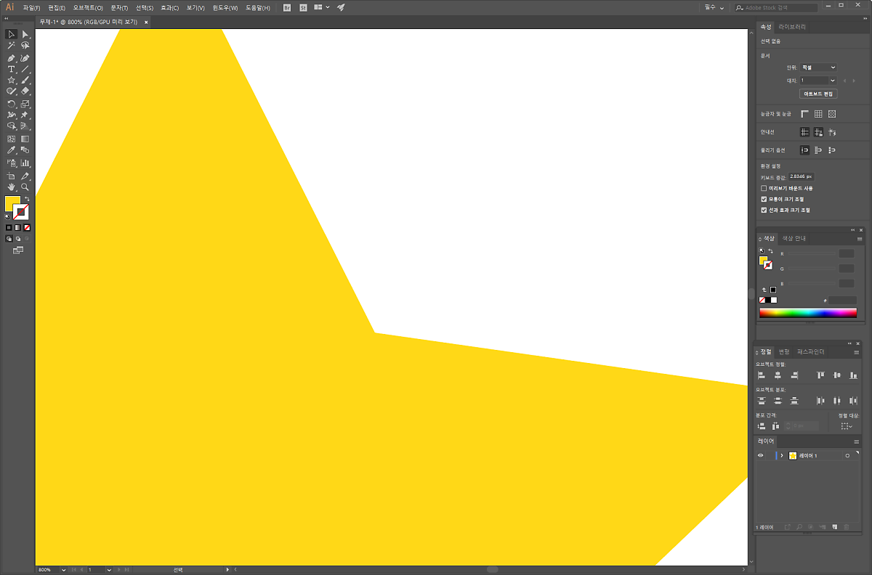Select the Type tool
The width and height of the screenshot is (872, 575).
pos(11,69)
